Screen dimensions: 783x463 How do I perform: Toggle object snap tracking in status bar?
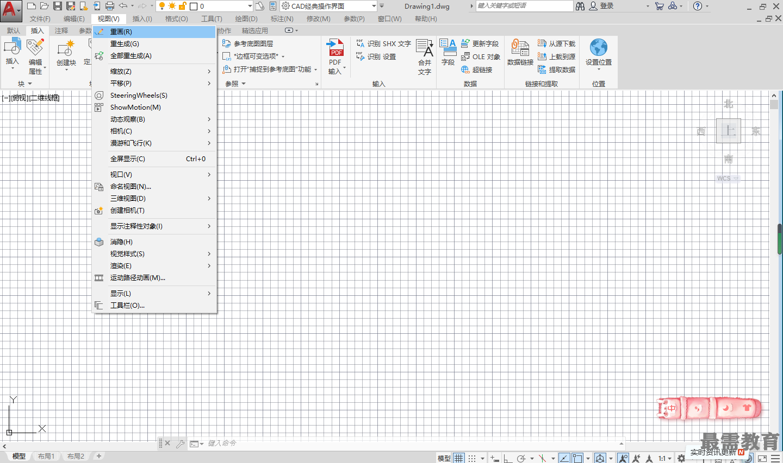(564, 459)
